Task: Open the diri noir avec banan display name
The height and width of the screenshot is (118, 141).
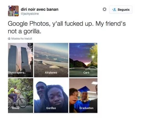Action: (x=39, y=9)
